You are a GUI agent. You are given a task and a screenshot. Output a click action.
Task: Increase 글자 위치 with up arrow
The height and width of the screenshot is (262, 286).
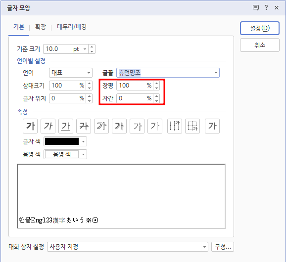tap(89, 96)
